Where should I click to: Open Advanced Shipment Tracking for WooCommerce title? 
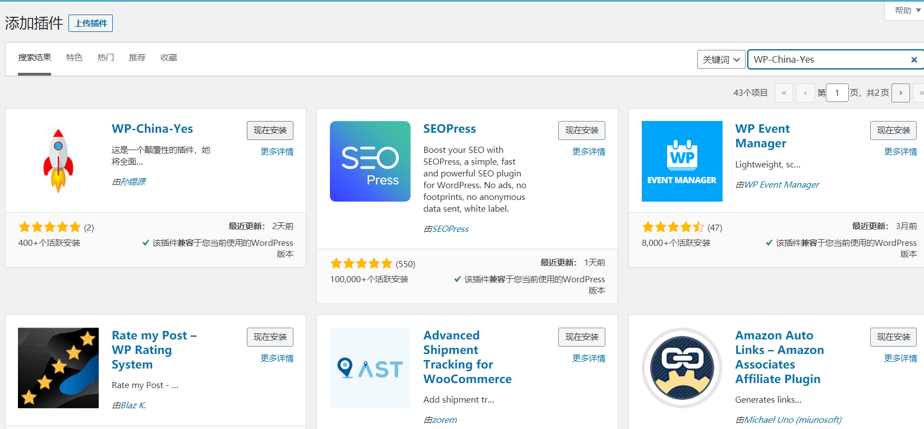point(467,357)
